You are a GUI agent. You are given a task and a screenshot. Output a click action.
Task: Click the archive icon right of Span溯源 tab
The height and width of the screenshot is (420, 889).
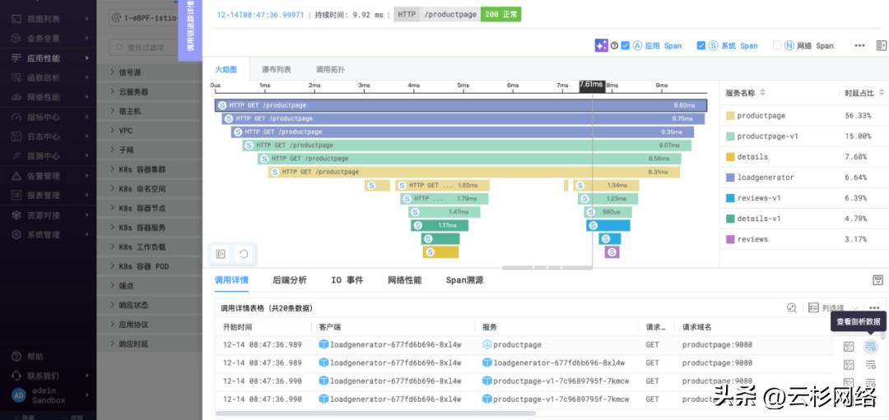[877, 280]
